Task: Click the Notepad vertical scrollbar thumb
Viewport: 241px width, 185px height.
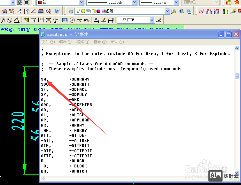Action: pyautogui.click(x=237, y=76)
